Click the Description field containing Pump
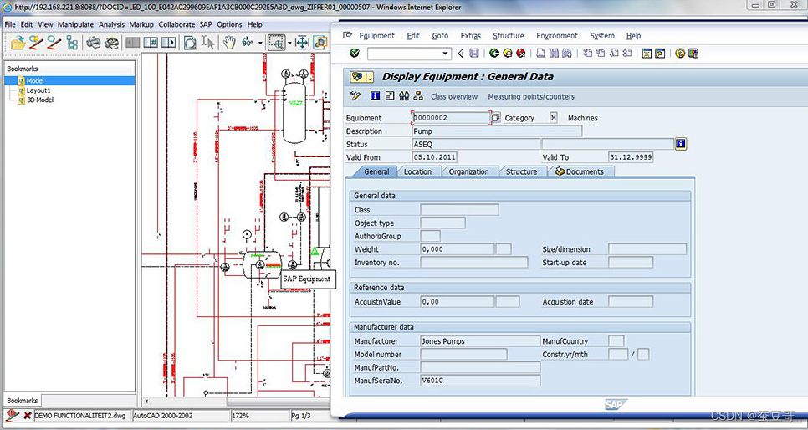This screenshot has width=808, height=430. pyautogui.click(x=498, y=131)
